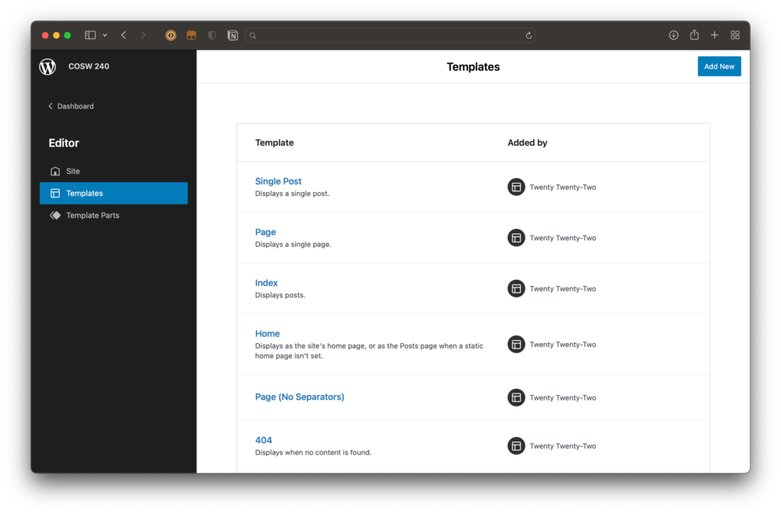Open the sidebar dropdown arrow in toolbar
This screenshot has width=781, height=514.
[x=105, y=35]
